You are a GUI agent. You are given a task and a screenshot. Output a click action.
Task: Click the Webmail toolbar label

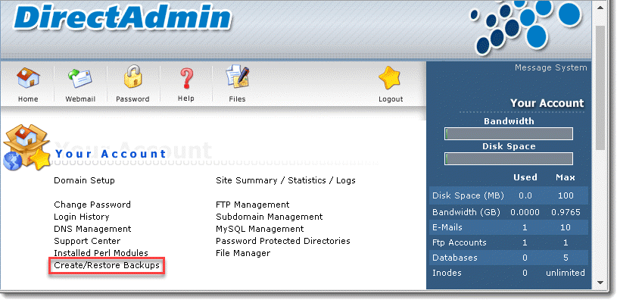pyautogui.click(x=80, y=99)
